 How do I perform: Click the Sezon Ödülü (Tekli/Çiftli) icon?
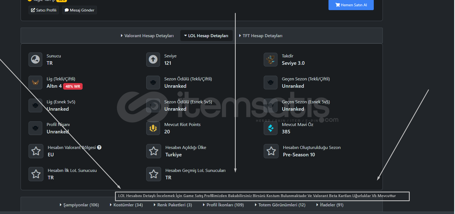click(x=153, y=82)
